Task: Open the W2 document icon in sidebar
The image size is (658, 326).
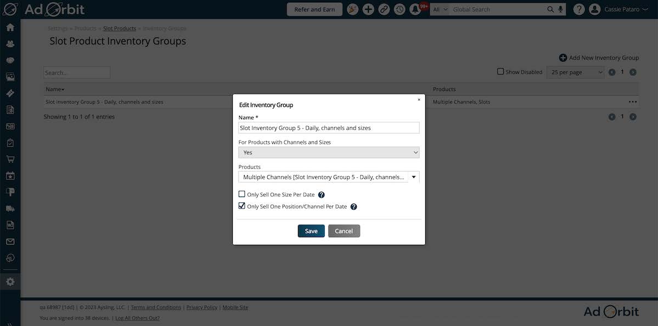Action: tap(10, 225)
